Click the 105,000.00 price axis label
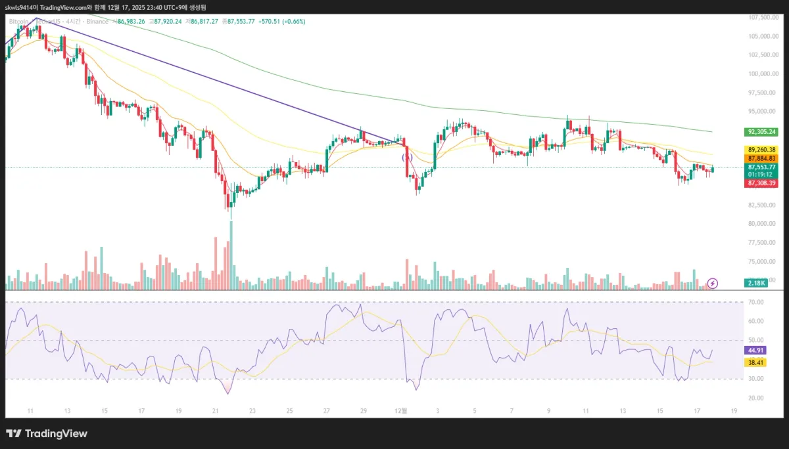Viewport: 789px width, 449px height. [763, 36]
